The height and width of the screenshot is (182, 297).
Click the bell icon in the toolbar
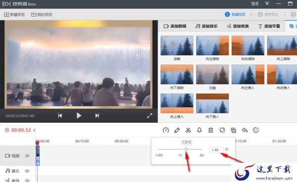tap(199, 130)
